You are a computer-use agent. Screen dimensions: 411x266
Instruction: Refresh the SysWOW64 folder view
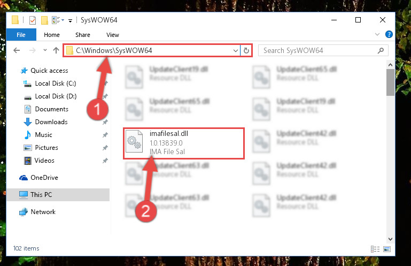(246, 50)
